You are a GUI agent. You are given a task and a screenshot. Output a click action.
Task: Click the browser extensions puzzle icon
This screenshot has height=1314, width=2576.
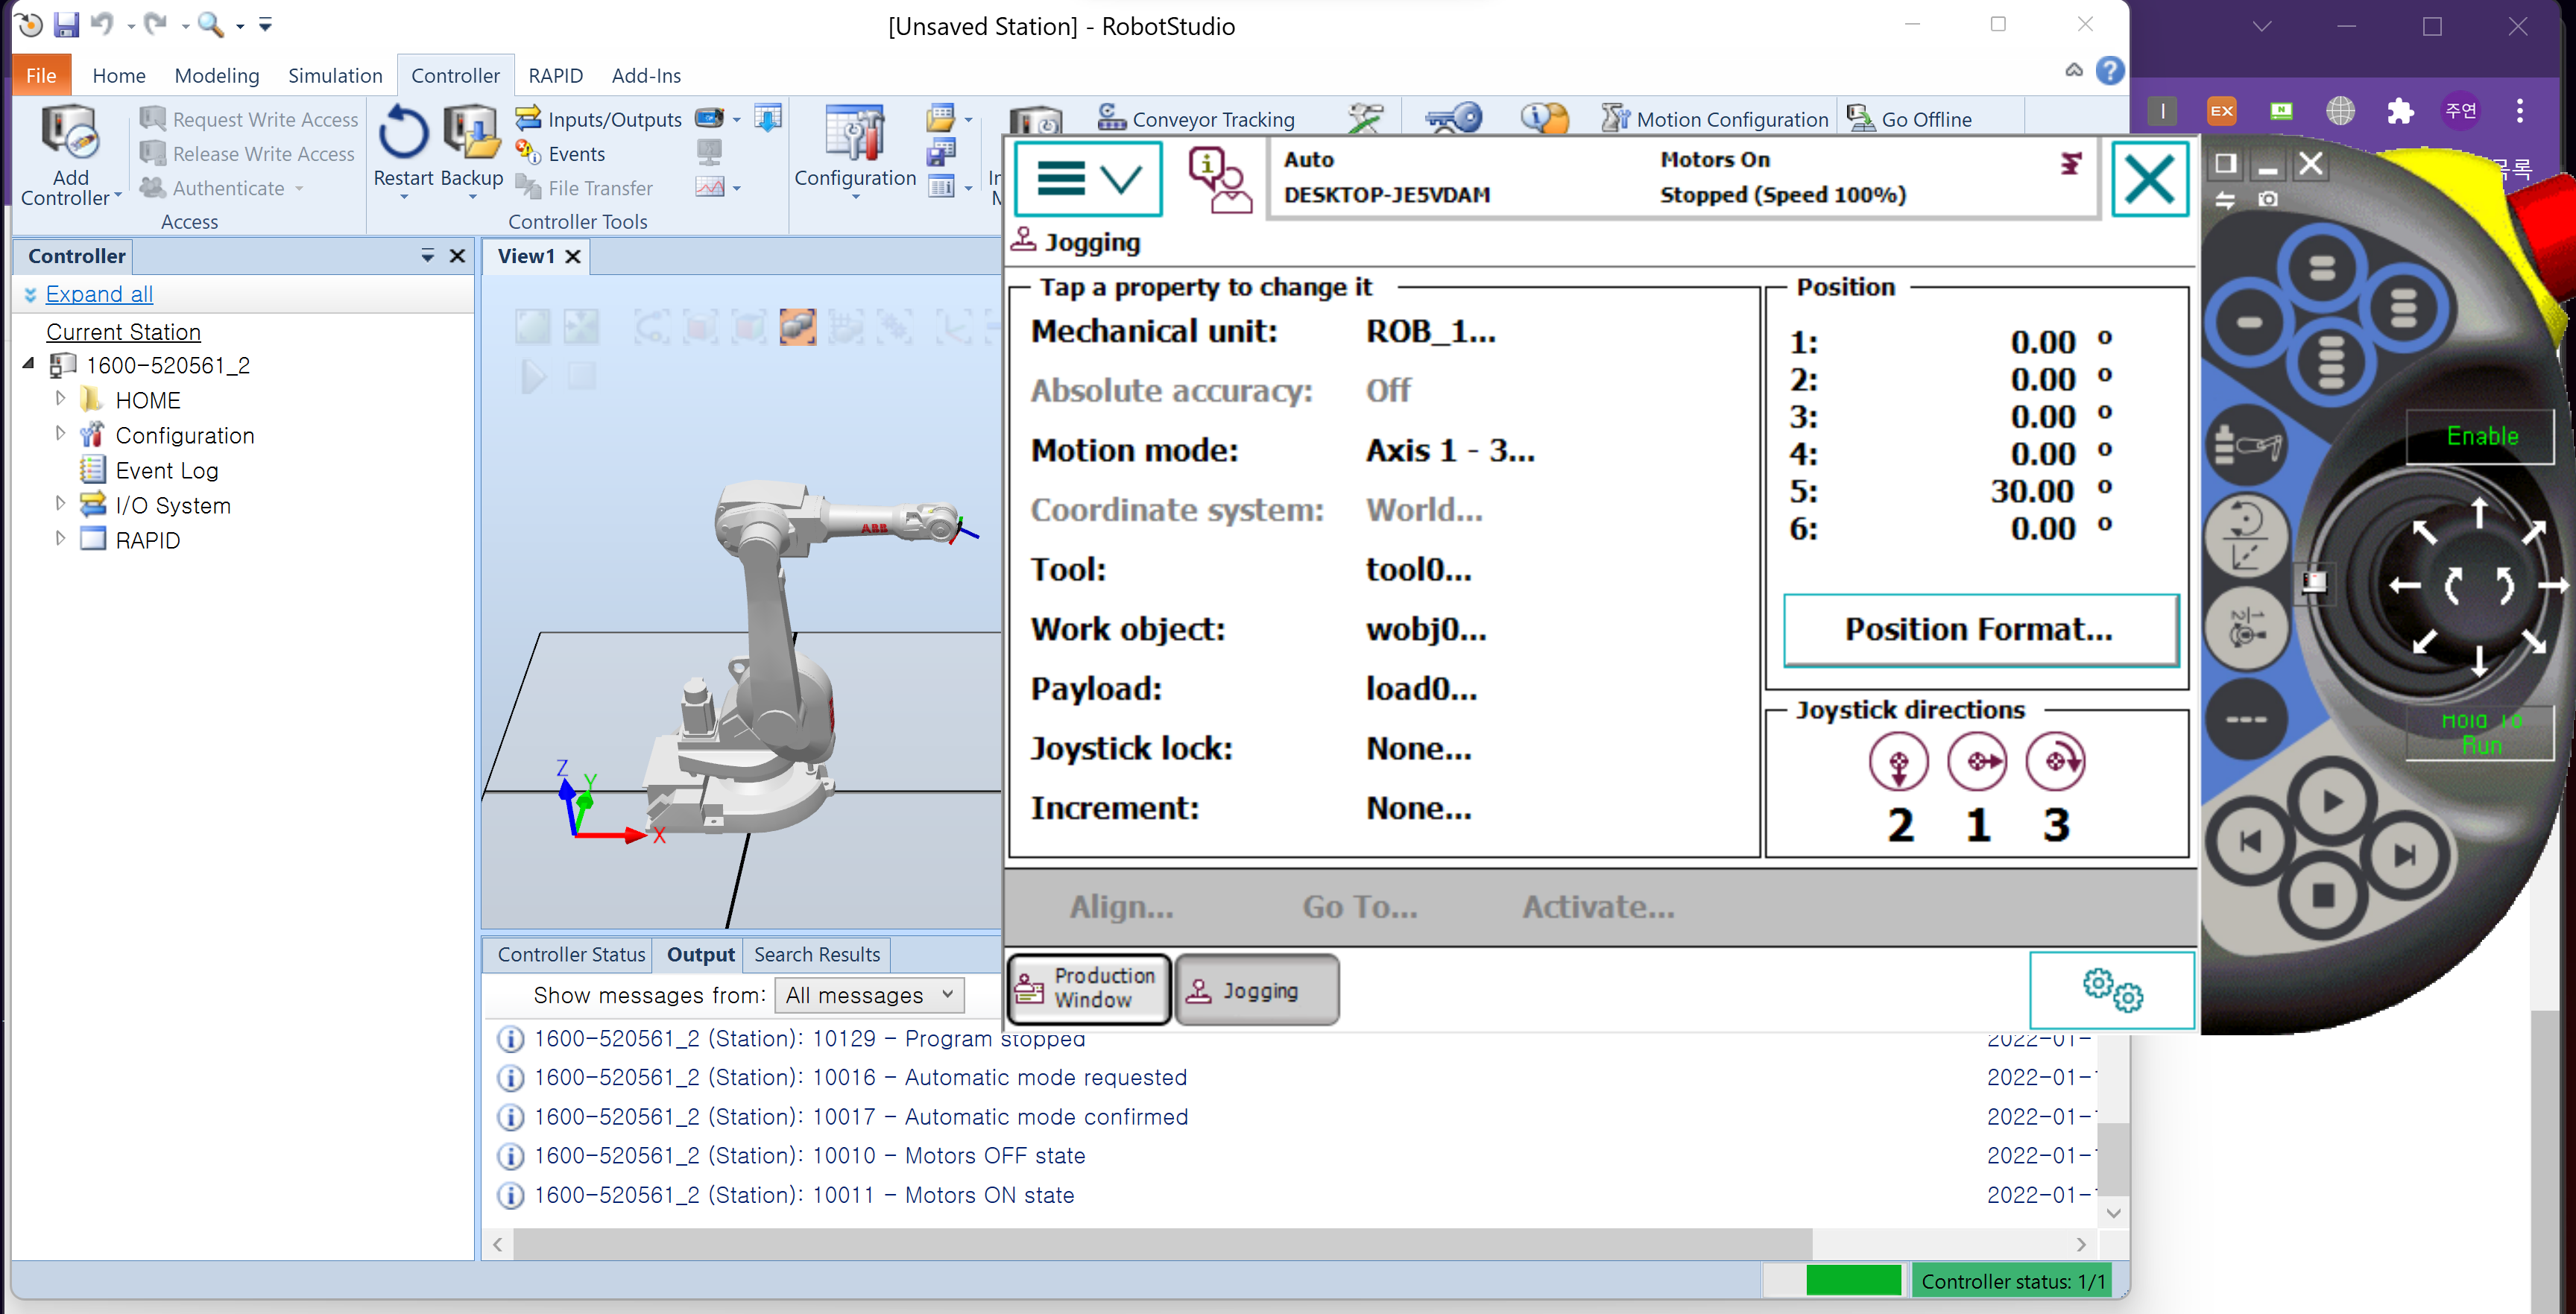point(2400,111)
